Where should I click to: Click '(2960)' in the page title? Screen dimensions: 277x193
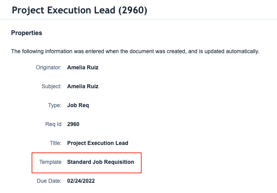coord(133,10)
